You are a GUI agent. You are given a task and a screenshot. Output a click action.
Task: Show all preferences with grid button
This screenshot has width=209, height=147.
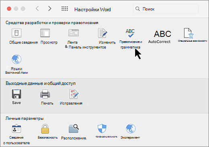pos(65,9)
